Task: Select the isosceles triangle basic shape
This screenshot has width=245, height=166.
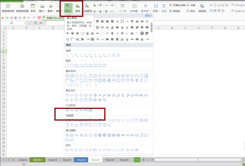Action: 81,76
